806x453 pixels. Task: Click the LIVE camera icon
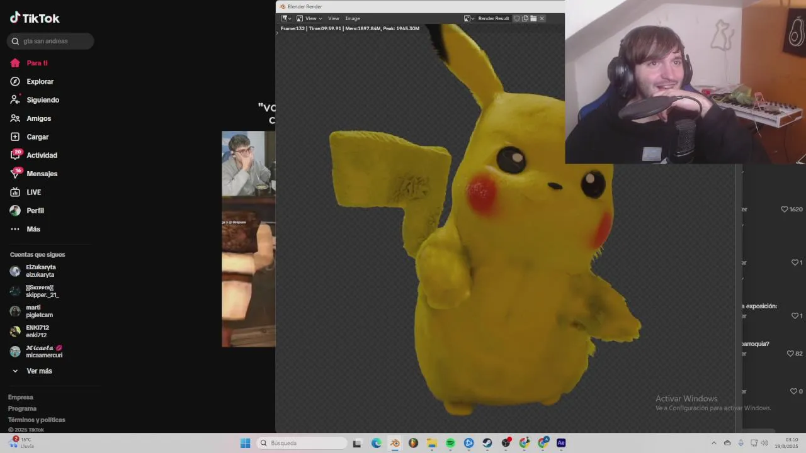15,192
